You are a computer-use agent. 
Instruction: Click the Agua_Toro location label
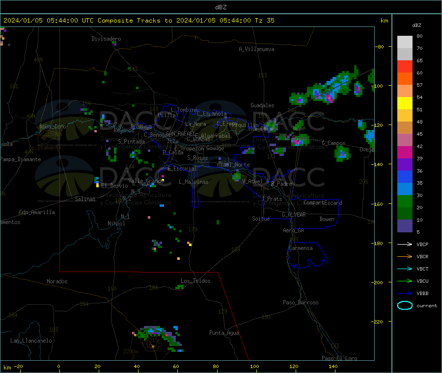point(53,126)
